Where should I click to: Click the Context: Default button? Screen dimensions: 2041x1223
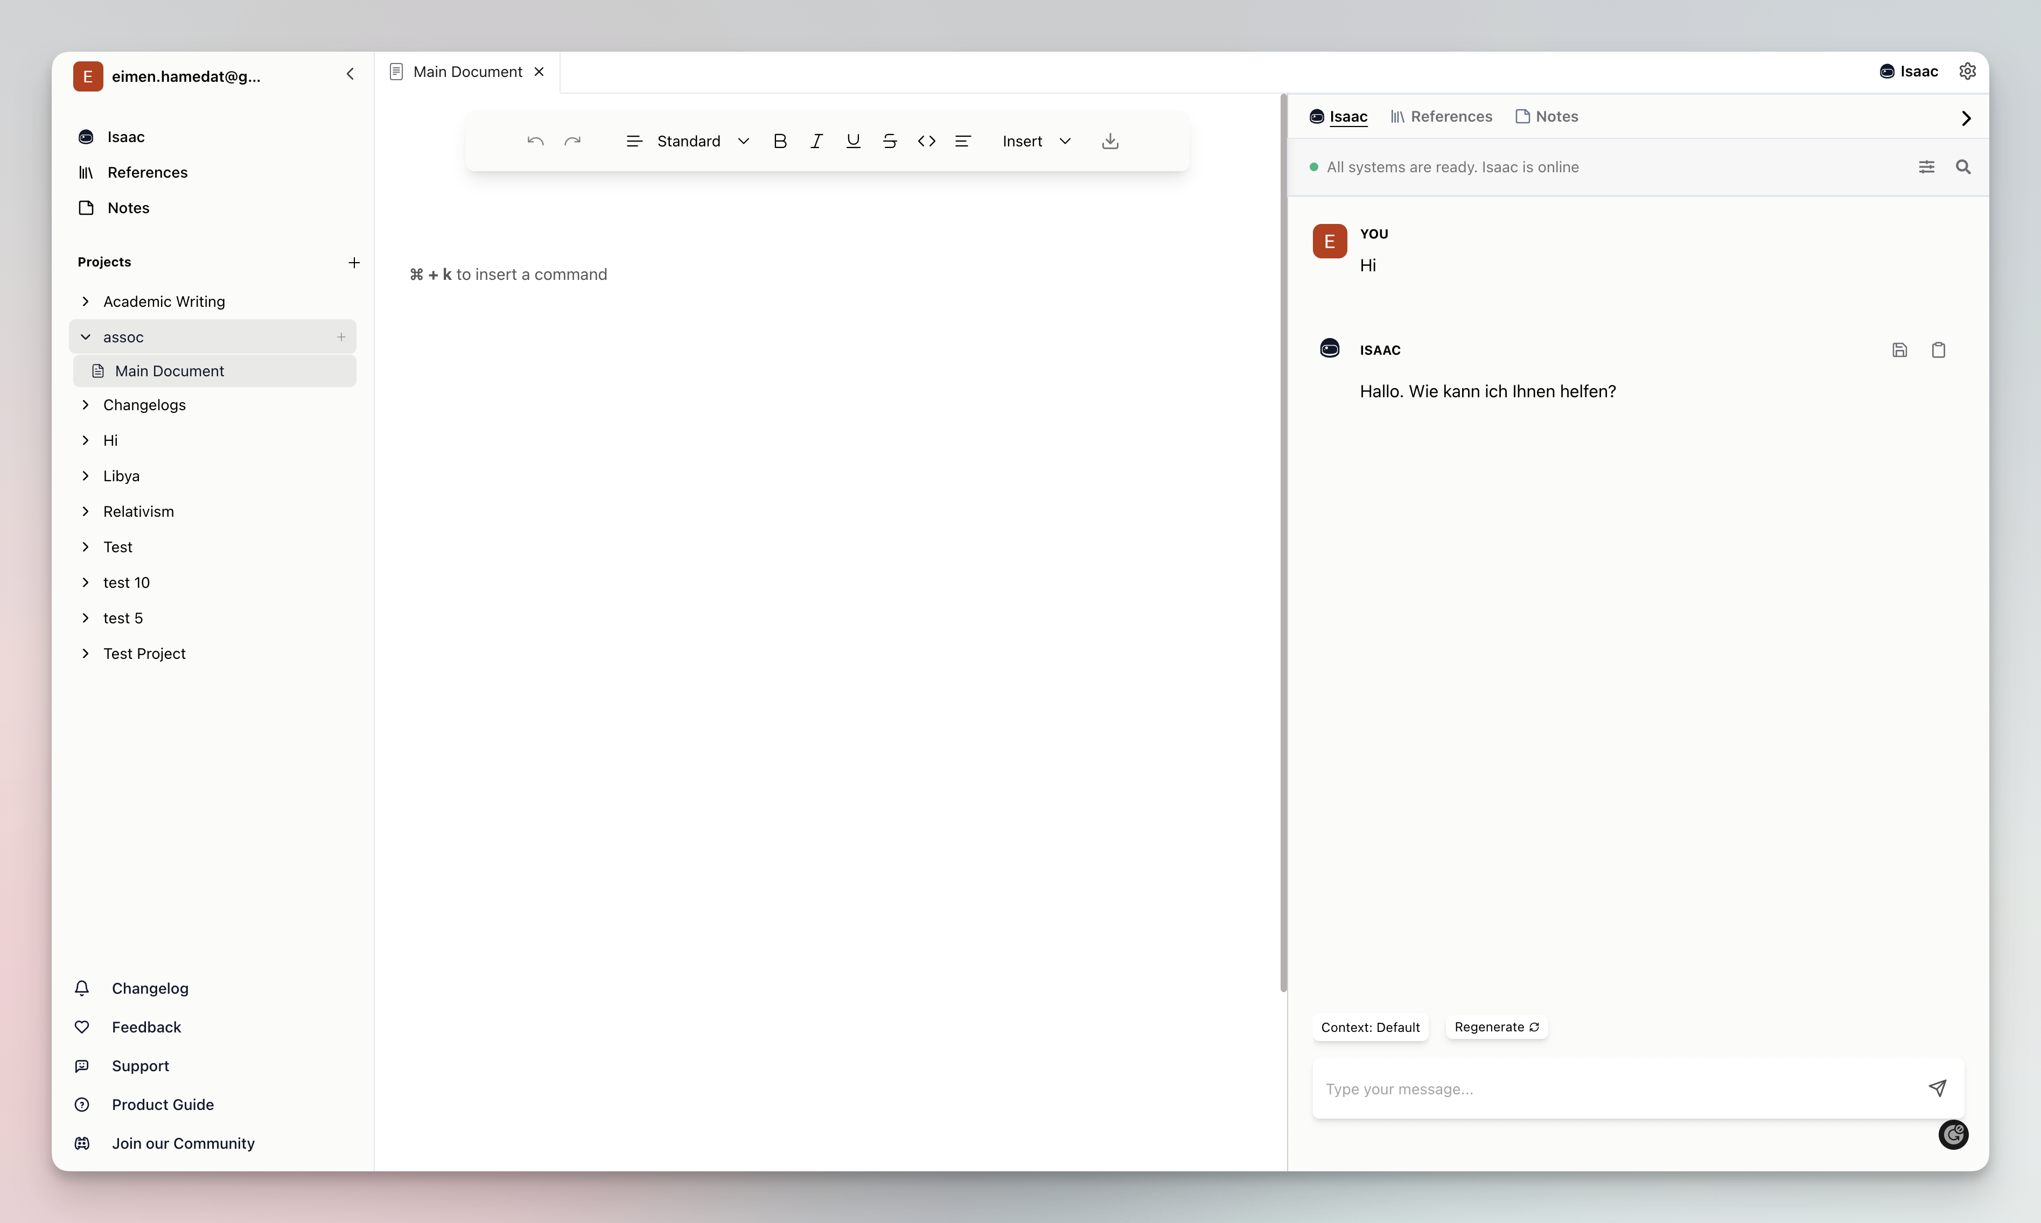click(x=1370, y=1027)
